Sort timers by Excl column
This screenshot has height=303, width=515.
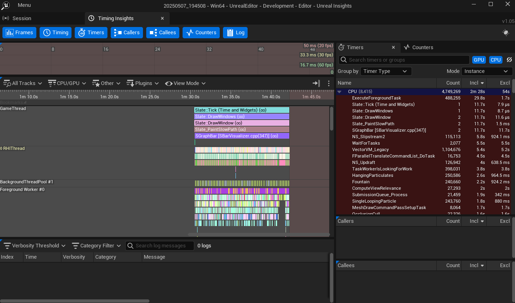click(499, 83)
